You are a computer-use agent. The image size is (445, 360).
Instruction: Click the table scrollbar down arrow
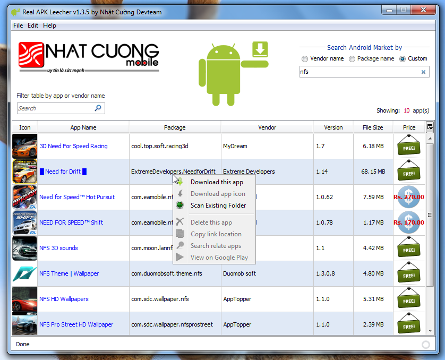point(430,331)
